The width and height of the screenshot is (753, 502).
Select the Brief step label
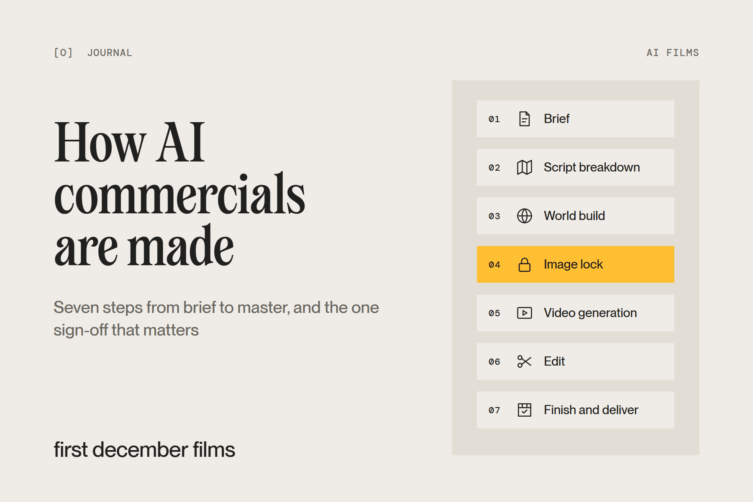[x=556, y=119]
